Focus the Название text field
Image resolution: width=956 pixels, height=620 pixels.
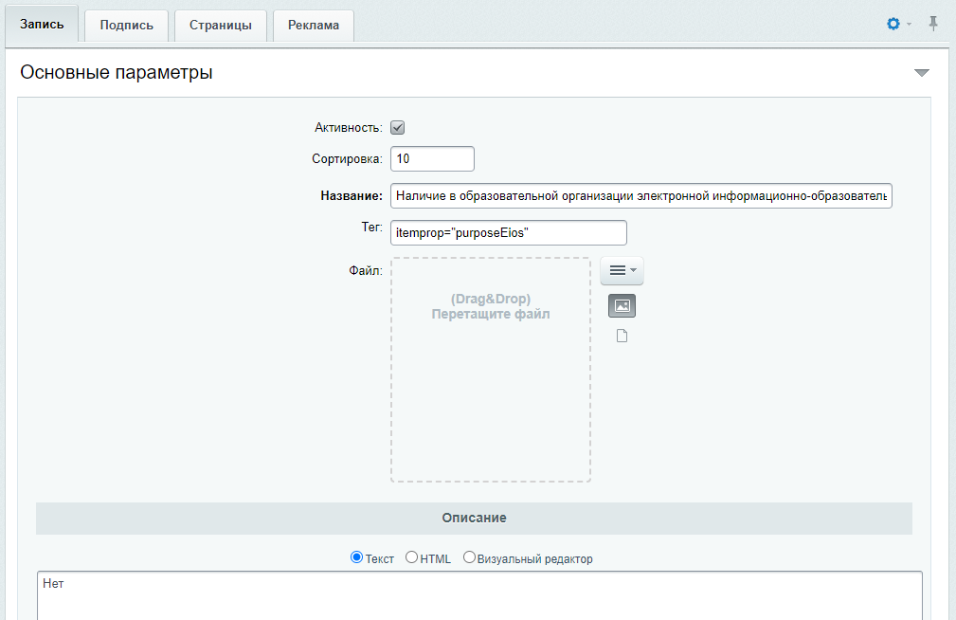[x=640, y=196]
